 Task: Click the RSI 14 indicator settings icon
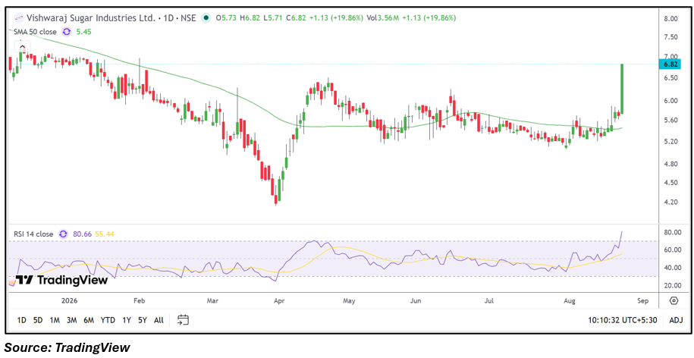(63, 234)
